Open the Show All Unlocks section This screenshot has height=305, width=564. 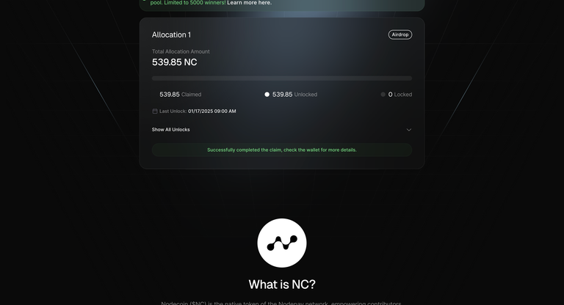tap(170, 130)
